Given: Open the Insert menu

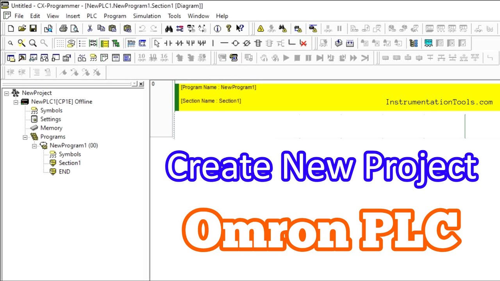Looking at the screenshot, I should point(73,16).
